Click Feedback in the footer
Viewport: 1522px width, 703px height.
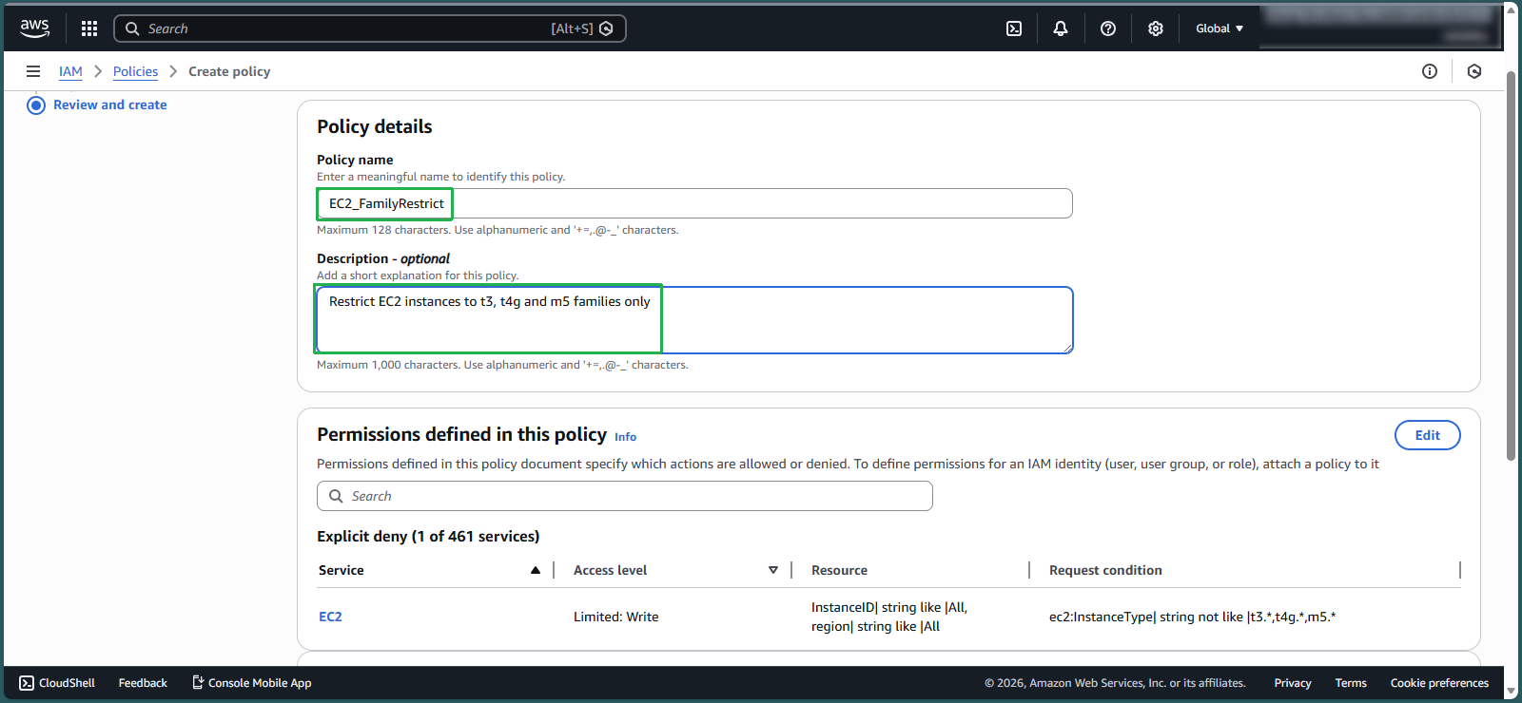[143, 683]
